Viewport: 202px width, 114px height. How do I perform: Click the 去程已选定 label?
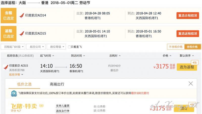pyautogui.click(x=9, y=15)
